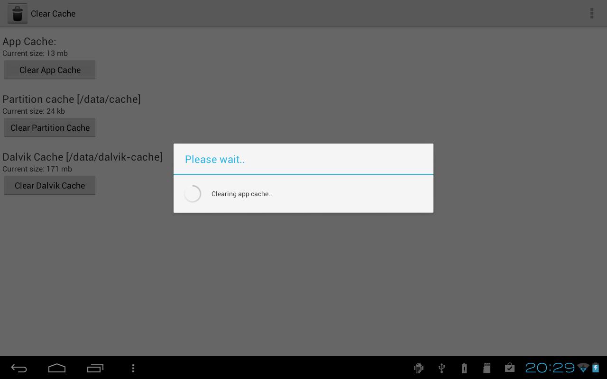Viewport: 607px width, 379px height.
Task: Click the Clear App Cache button
Action: tap(50, 70)
